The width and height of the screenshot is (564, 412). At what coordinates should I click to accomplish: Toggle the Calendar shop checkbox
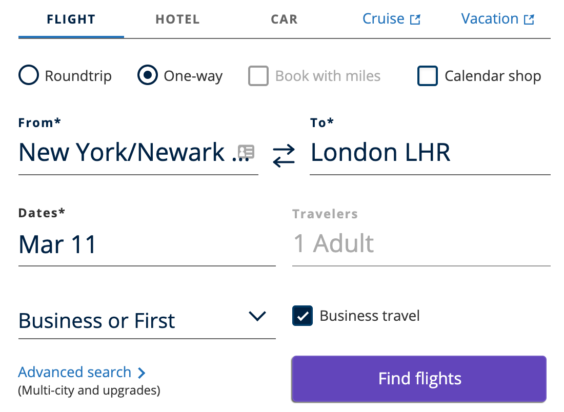427,75
